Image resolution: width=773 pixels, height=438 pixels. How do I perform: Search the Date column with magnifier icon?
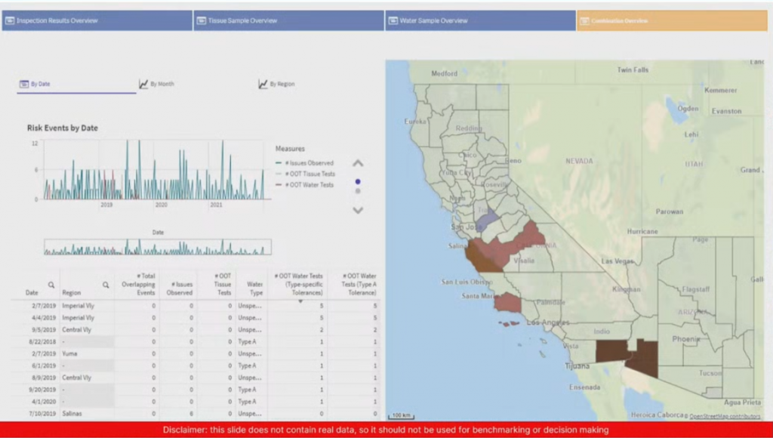click(51, 285)
